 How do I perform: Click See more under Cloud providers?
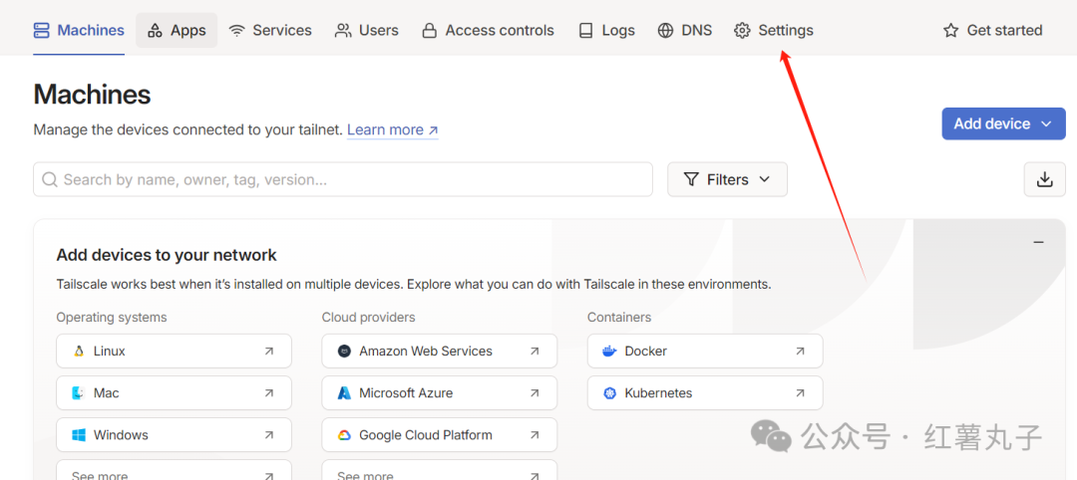pos(440,470)
